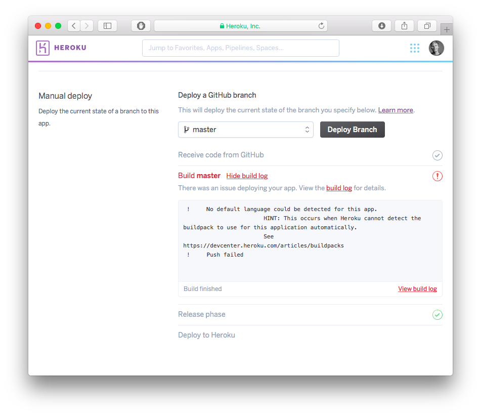Click the Heroku logo icon
This screenshot has width=481, height=416.
click(x=42, y=48)
